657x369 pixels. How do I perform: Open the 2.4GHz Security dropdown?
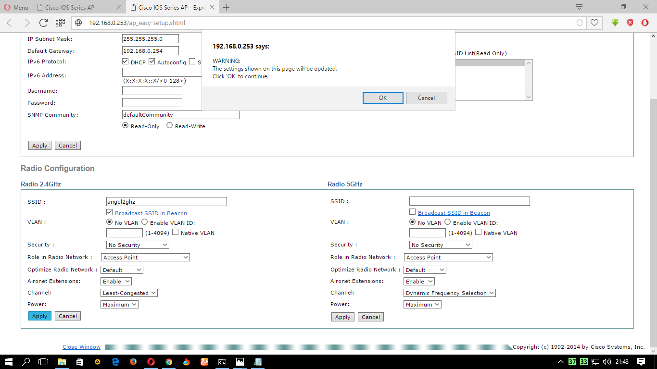[138, 245]
